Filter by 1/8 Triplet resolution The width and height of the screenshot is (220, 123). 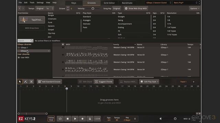point(171,31)
